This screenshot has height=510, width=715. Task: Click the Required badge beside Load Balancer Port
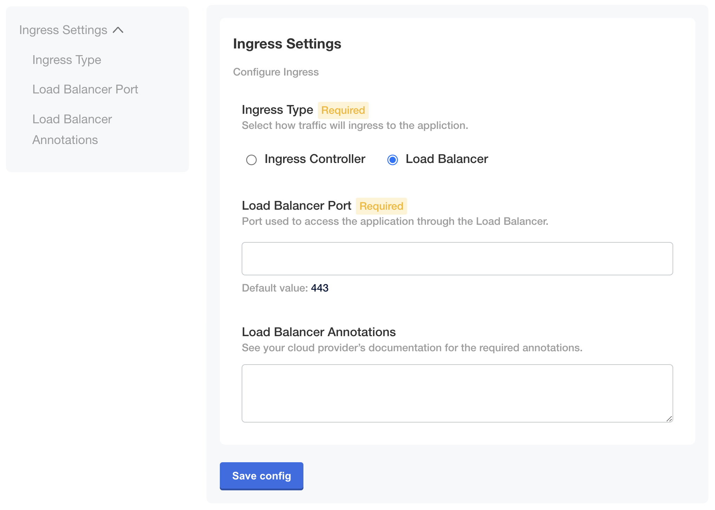(381, 206)
